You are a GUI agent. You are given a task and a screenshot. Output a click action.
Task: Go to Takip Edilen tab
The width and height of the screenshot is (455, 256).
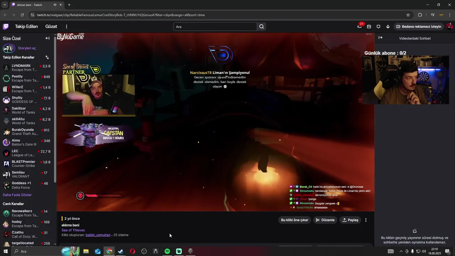pos(26,27)
